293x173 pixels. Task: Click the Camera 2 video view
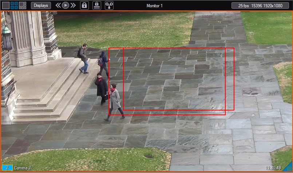click(146, 91)
